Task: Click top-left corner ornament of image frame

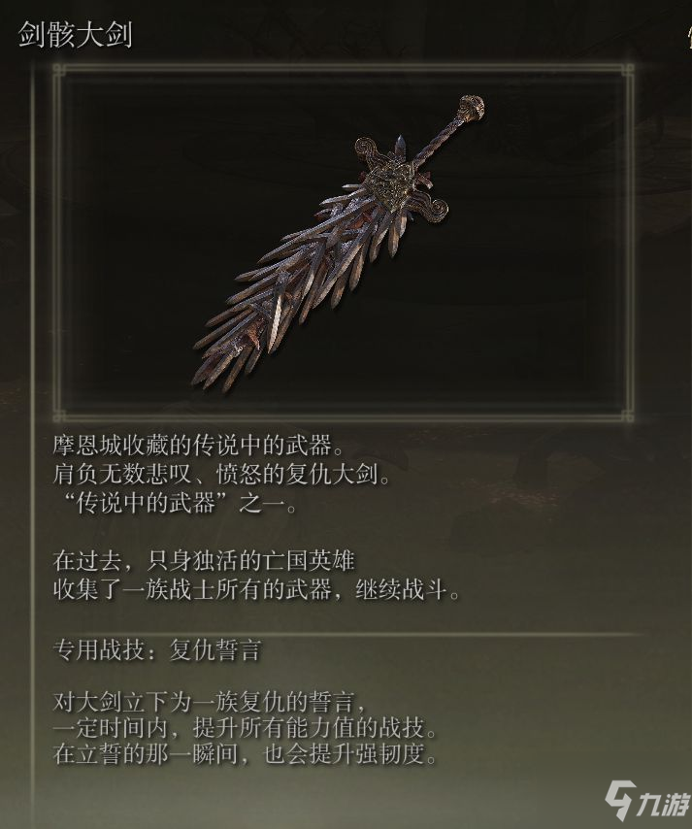Action: click(59, 70)
